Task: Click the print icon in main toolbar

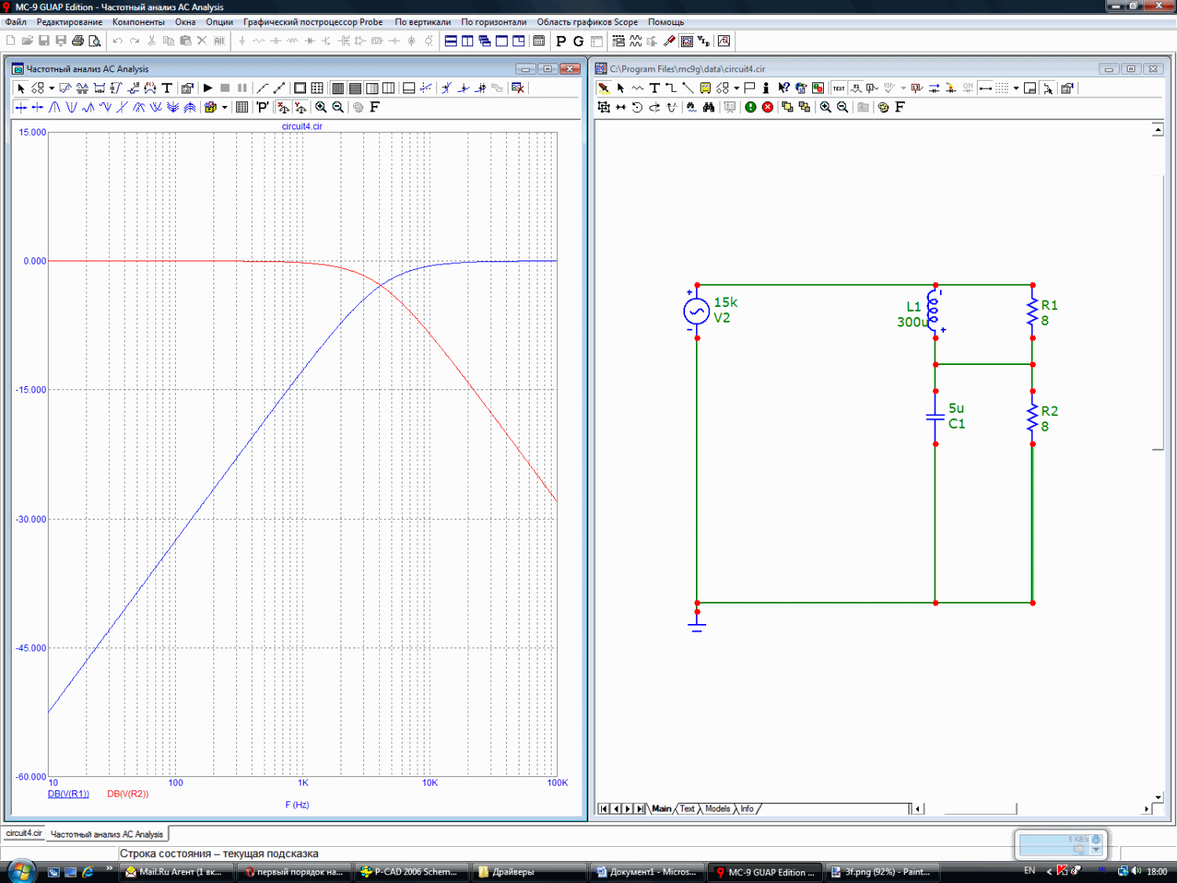Action: [78, 41]
